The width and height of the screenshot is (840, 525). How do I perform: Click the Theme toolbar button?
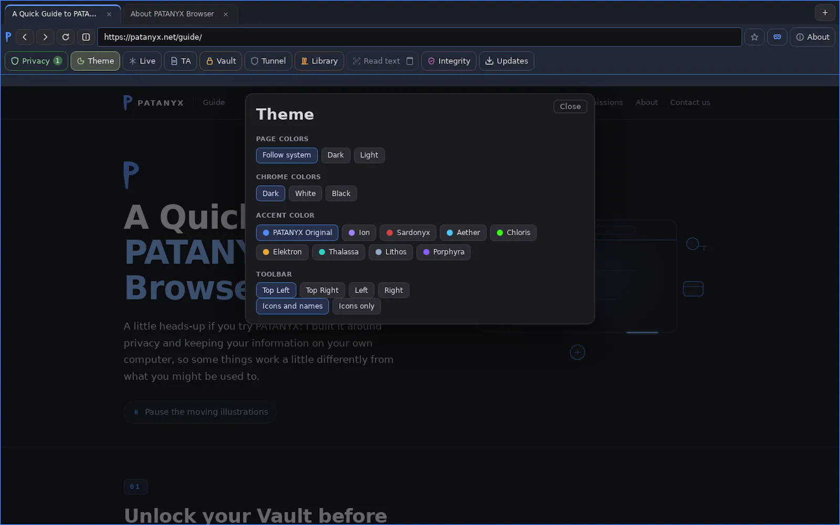96,61
